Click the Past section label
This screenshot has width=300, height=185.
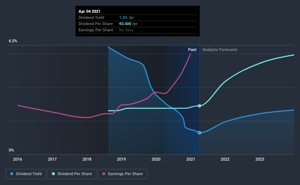[192, 50]
